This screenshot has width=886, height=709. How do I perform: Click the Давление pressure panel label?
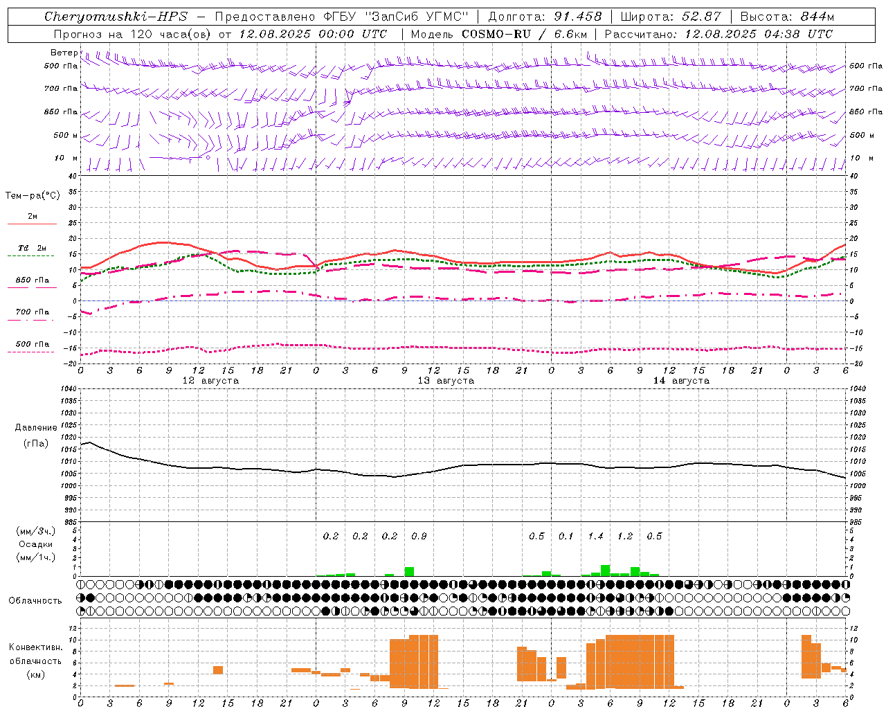(x=36, y=428)
